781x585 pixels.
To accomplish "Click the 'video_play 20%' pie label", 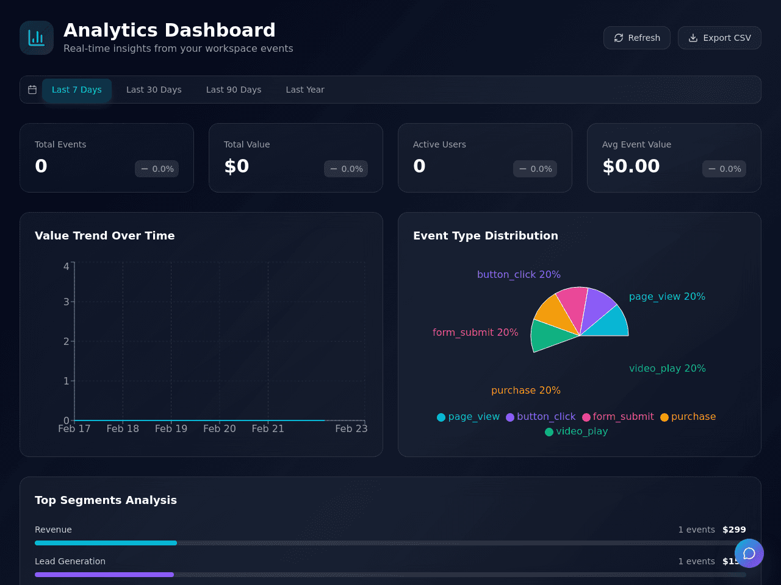I will coord(668,369).
